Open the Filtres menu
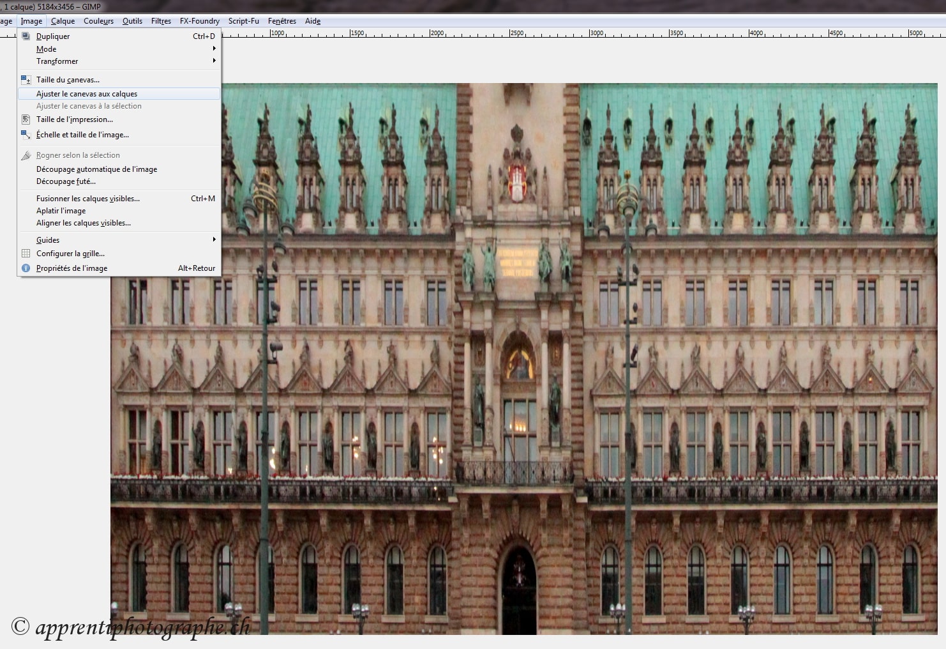 pos(161,21)
